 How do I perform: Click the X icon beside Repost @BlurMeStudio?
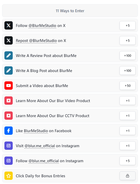pyautogui.click(x=9, y=40)
